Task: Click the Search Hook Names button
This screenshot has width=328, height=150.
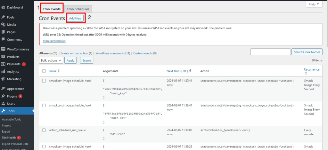Action: tap(307, 52)
